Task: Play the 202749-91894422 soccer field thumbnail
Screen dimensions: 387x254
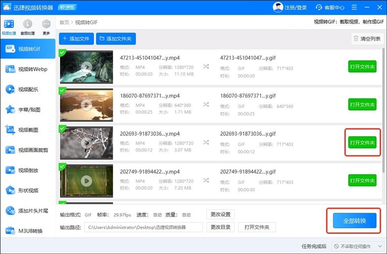Action: click(86, 181)
